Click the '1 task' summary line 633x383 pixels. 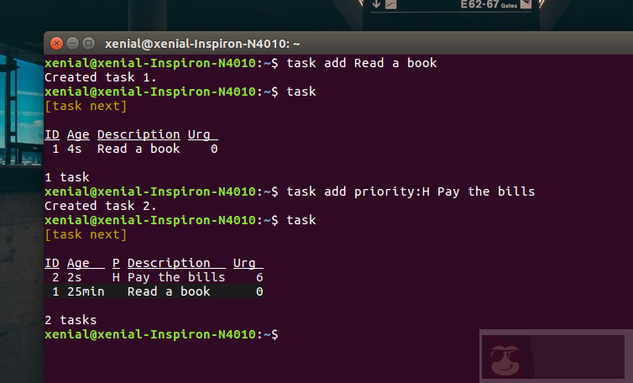66,177
